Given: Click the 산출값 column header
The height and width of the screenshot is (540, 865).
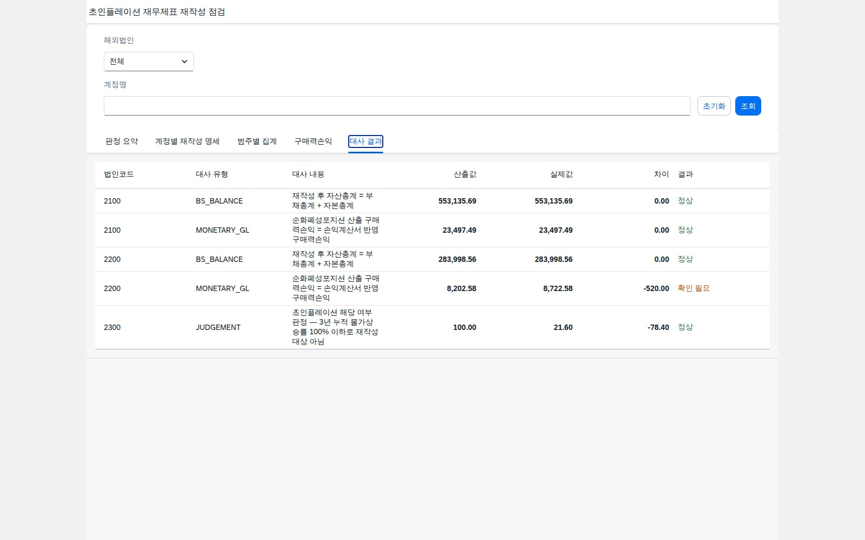Looking at the screenshot, I should [465, 174].
